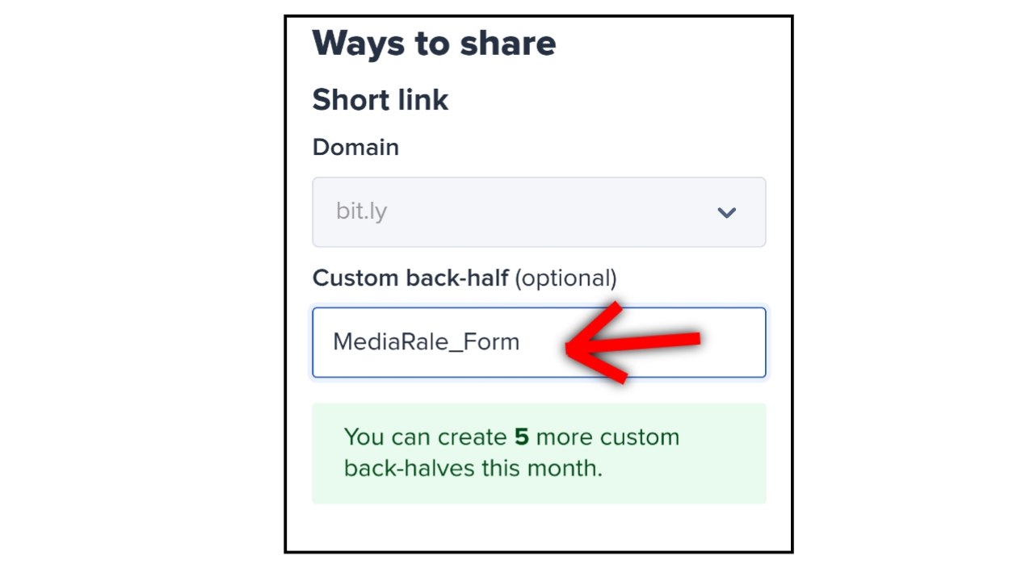Screen dimensions: 1034x581
Task: Click the Custom back-half label
Action: 410,278
